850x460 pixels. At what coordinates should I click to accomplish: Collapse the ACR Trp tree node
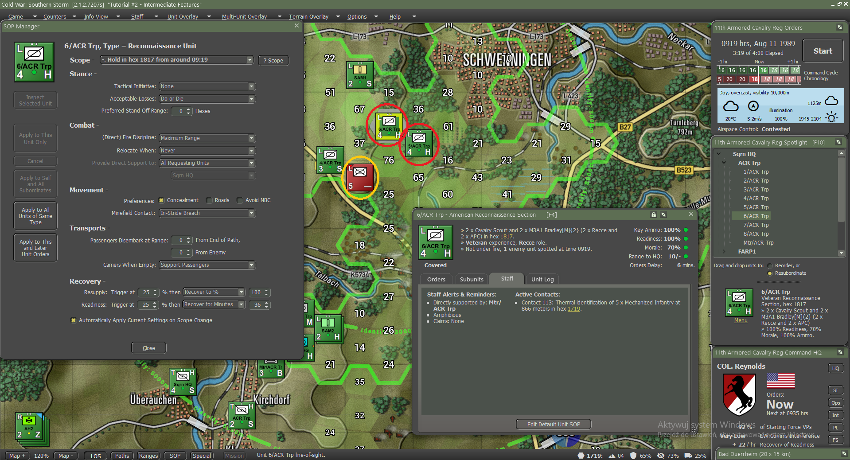point(724,163)
